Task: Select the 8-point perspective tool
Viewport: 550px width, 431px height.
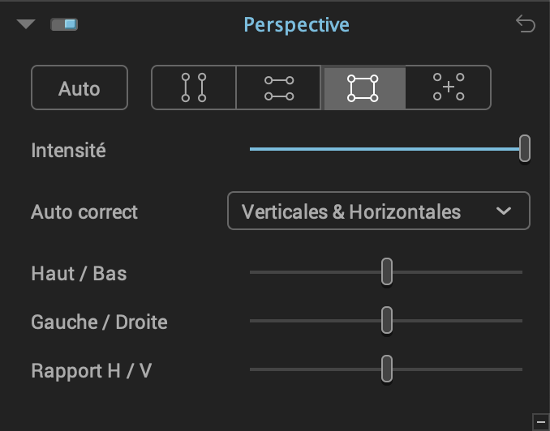Action: point(448,87)
